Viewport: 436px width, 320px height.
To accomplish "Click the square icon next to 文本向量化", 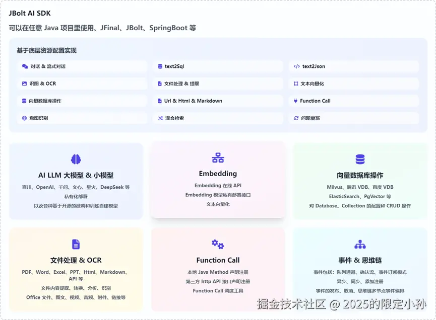I will pyautogui.click(x=296, y=84).
